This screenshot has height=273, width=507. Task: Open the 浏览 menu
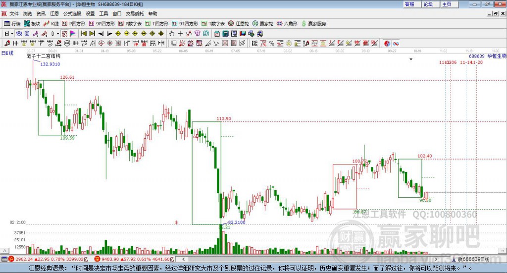(x=28, y=13)
